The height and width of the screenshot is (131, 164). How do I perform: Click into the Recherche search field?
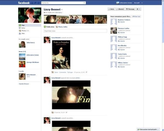click(62, 3)
